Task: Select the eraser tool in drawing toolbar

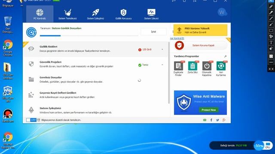Action: [271, 48]
